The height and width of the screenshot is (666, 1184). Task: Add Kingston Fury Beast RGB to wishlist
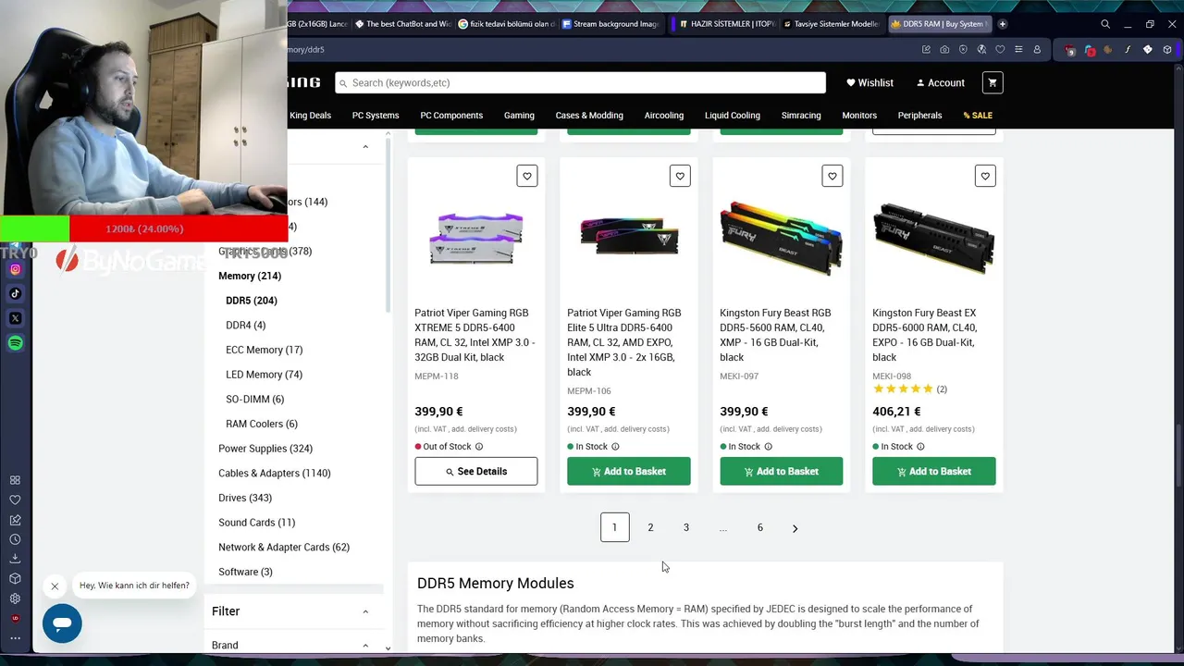coord(832,176)
